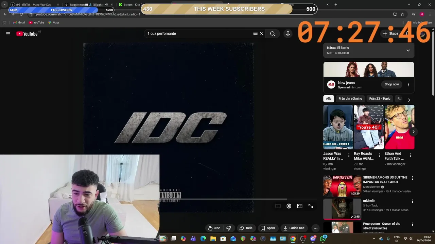The width and height of the screenshot is (435, 244).
Task: Open Chrome tab search dropdown
Action: click(4, 5)
